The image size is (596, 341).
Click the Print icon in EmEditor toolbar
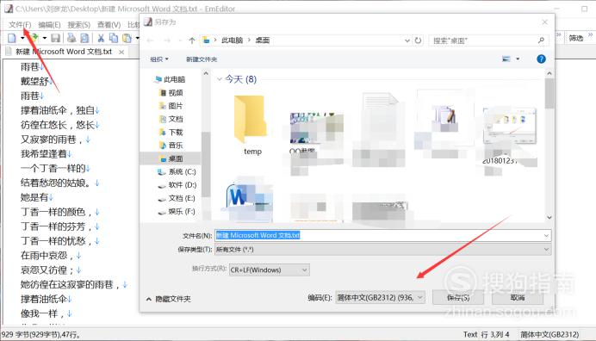[71, 38]
